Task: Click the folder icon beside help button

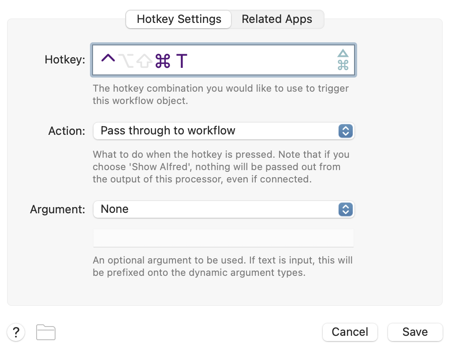Action: point(46,332)
